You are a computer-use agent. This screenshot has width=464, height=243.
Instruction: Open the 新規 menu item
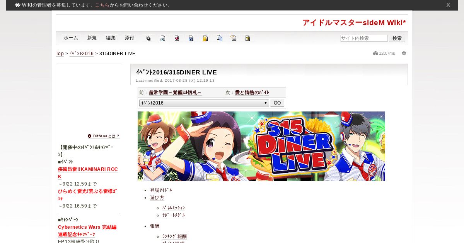pos(92,38)
